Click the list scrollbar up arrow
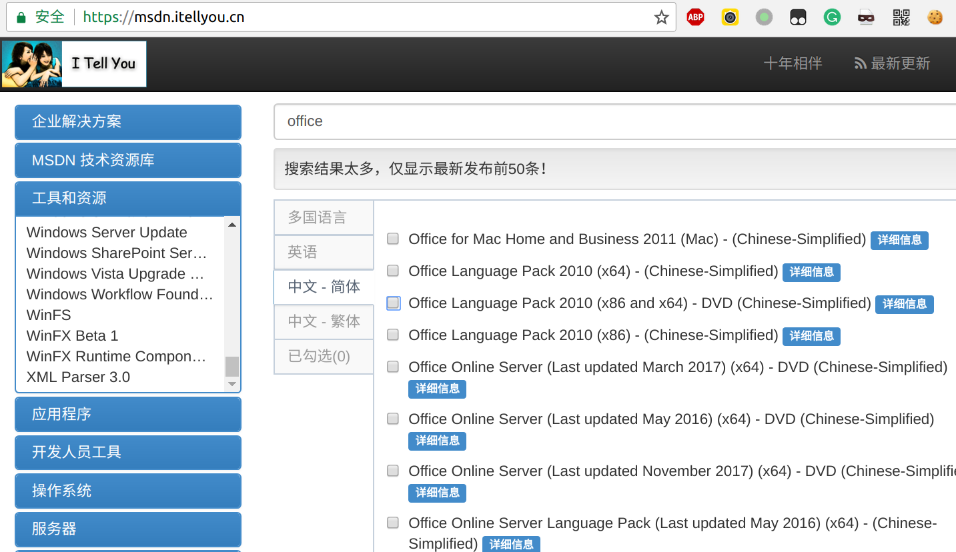Image resolution: width=956 pixels, height=552 pixels. tap(232, 225)
